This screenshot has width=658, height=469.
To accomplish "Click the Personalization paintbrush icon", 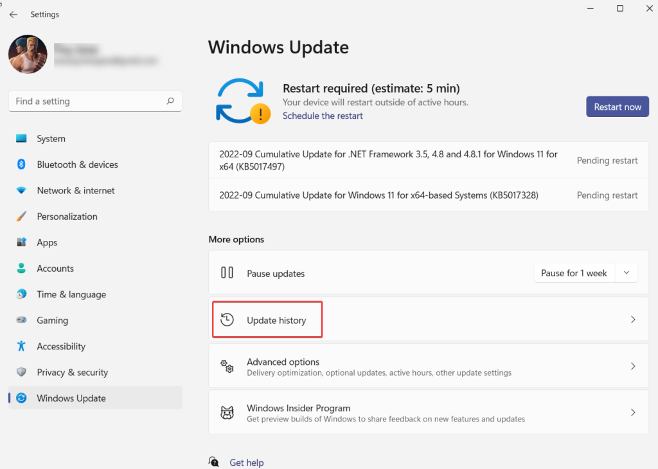I will tap(21, 217).
